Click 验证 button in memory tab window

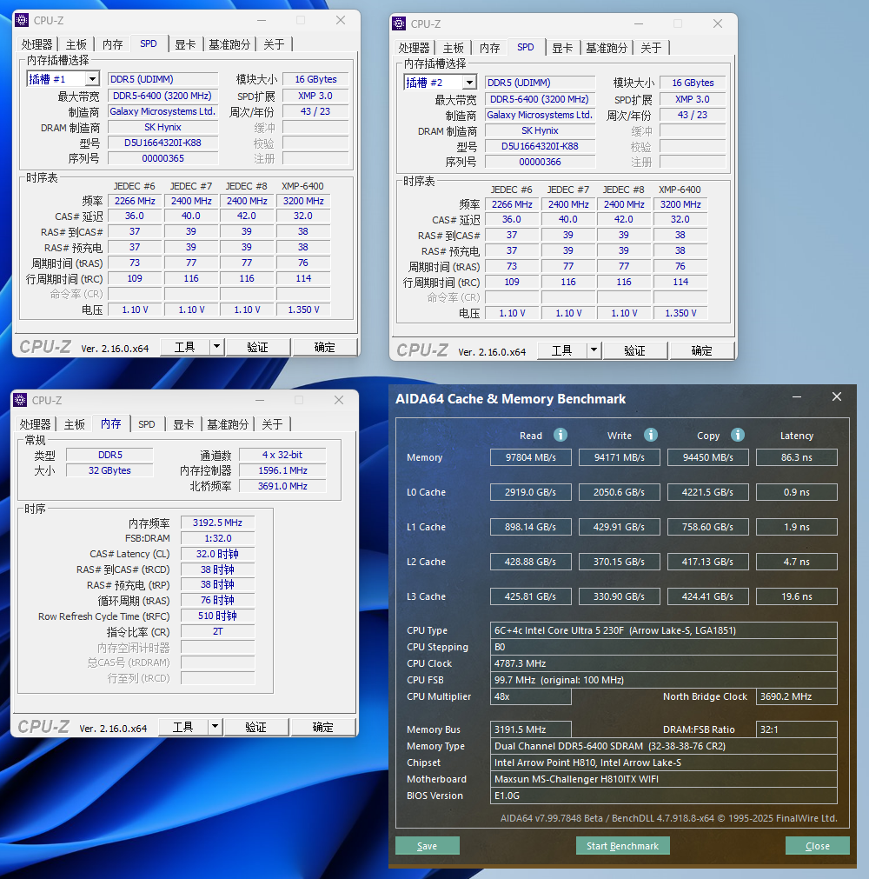point(256,727)
